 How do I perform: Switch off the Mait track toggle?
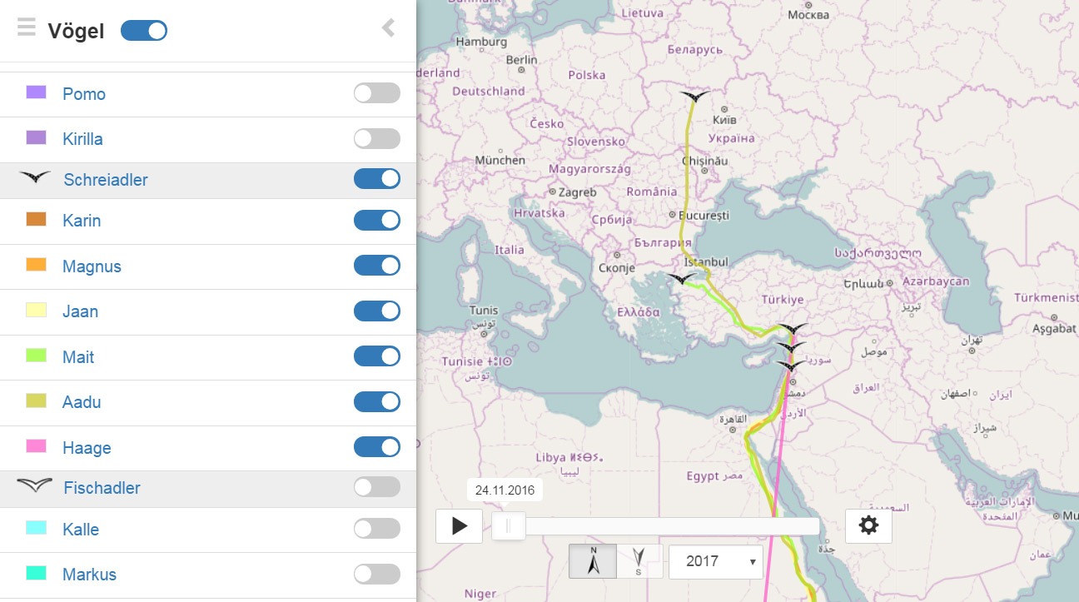[376, 356]
